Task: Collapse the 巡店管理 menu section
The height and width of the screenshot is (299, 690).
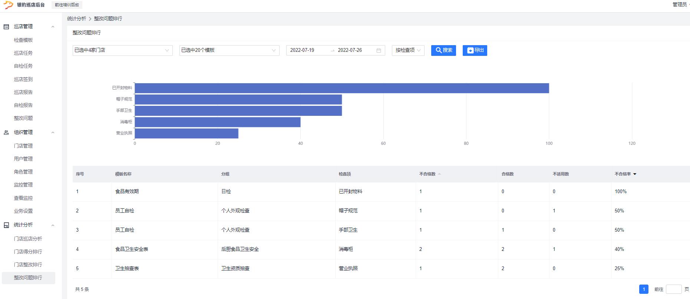Action: tap(53, 27)
